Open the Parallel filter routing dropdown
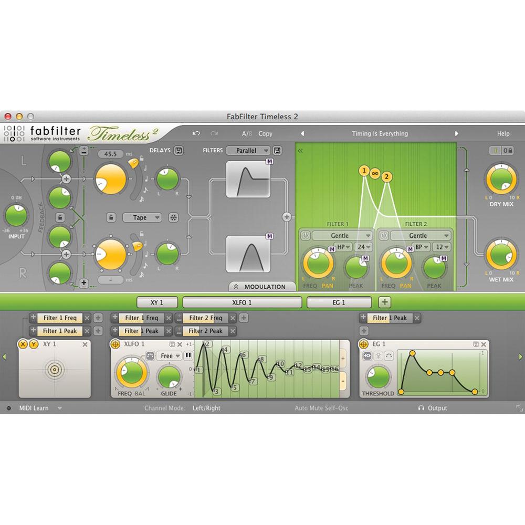This screenshot has height=525, width=525. 248,150
